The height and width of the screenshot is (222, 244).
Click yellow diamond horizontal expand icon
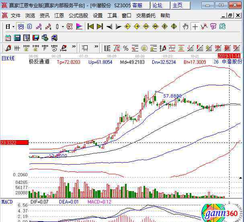click(146, 26)
